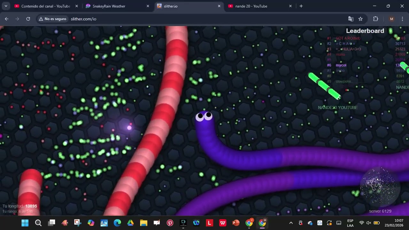Close the 'nande 20 - YouTube' tab
The height and width of the screenshot is (230, 409).
(290, 6)
